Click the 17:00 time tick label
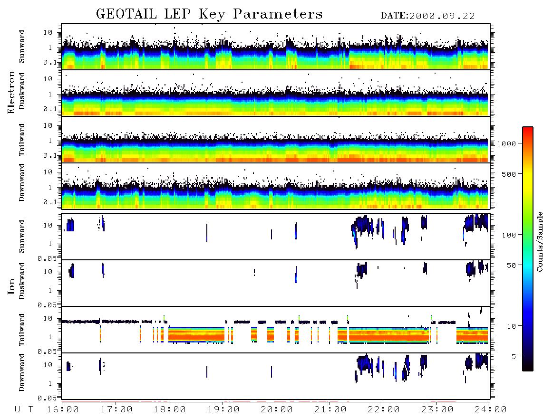The width and height of the screenshot is (543, 418). 116,410
